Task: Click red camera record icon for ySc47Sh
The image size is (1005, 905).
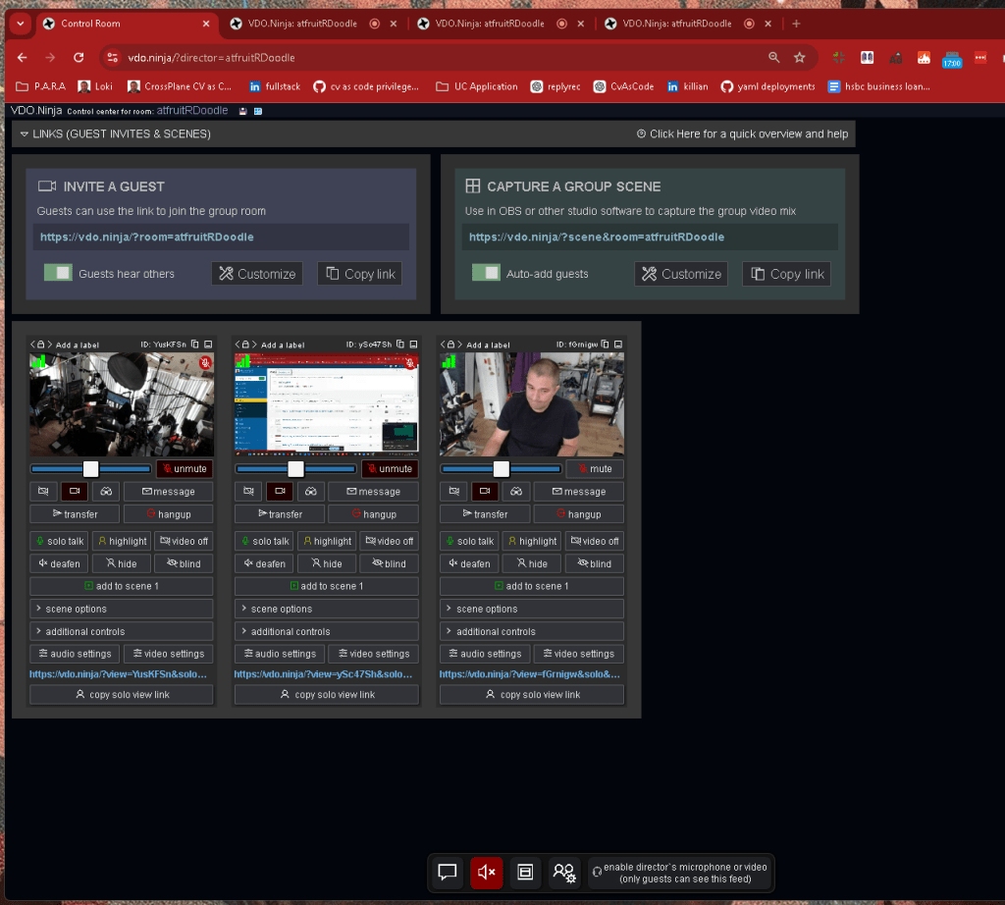Action: coord(280,492)
